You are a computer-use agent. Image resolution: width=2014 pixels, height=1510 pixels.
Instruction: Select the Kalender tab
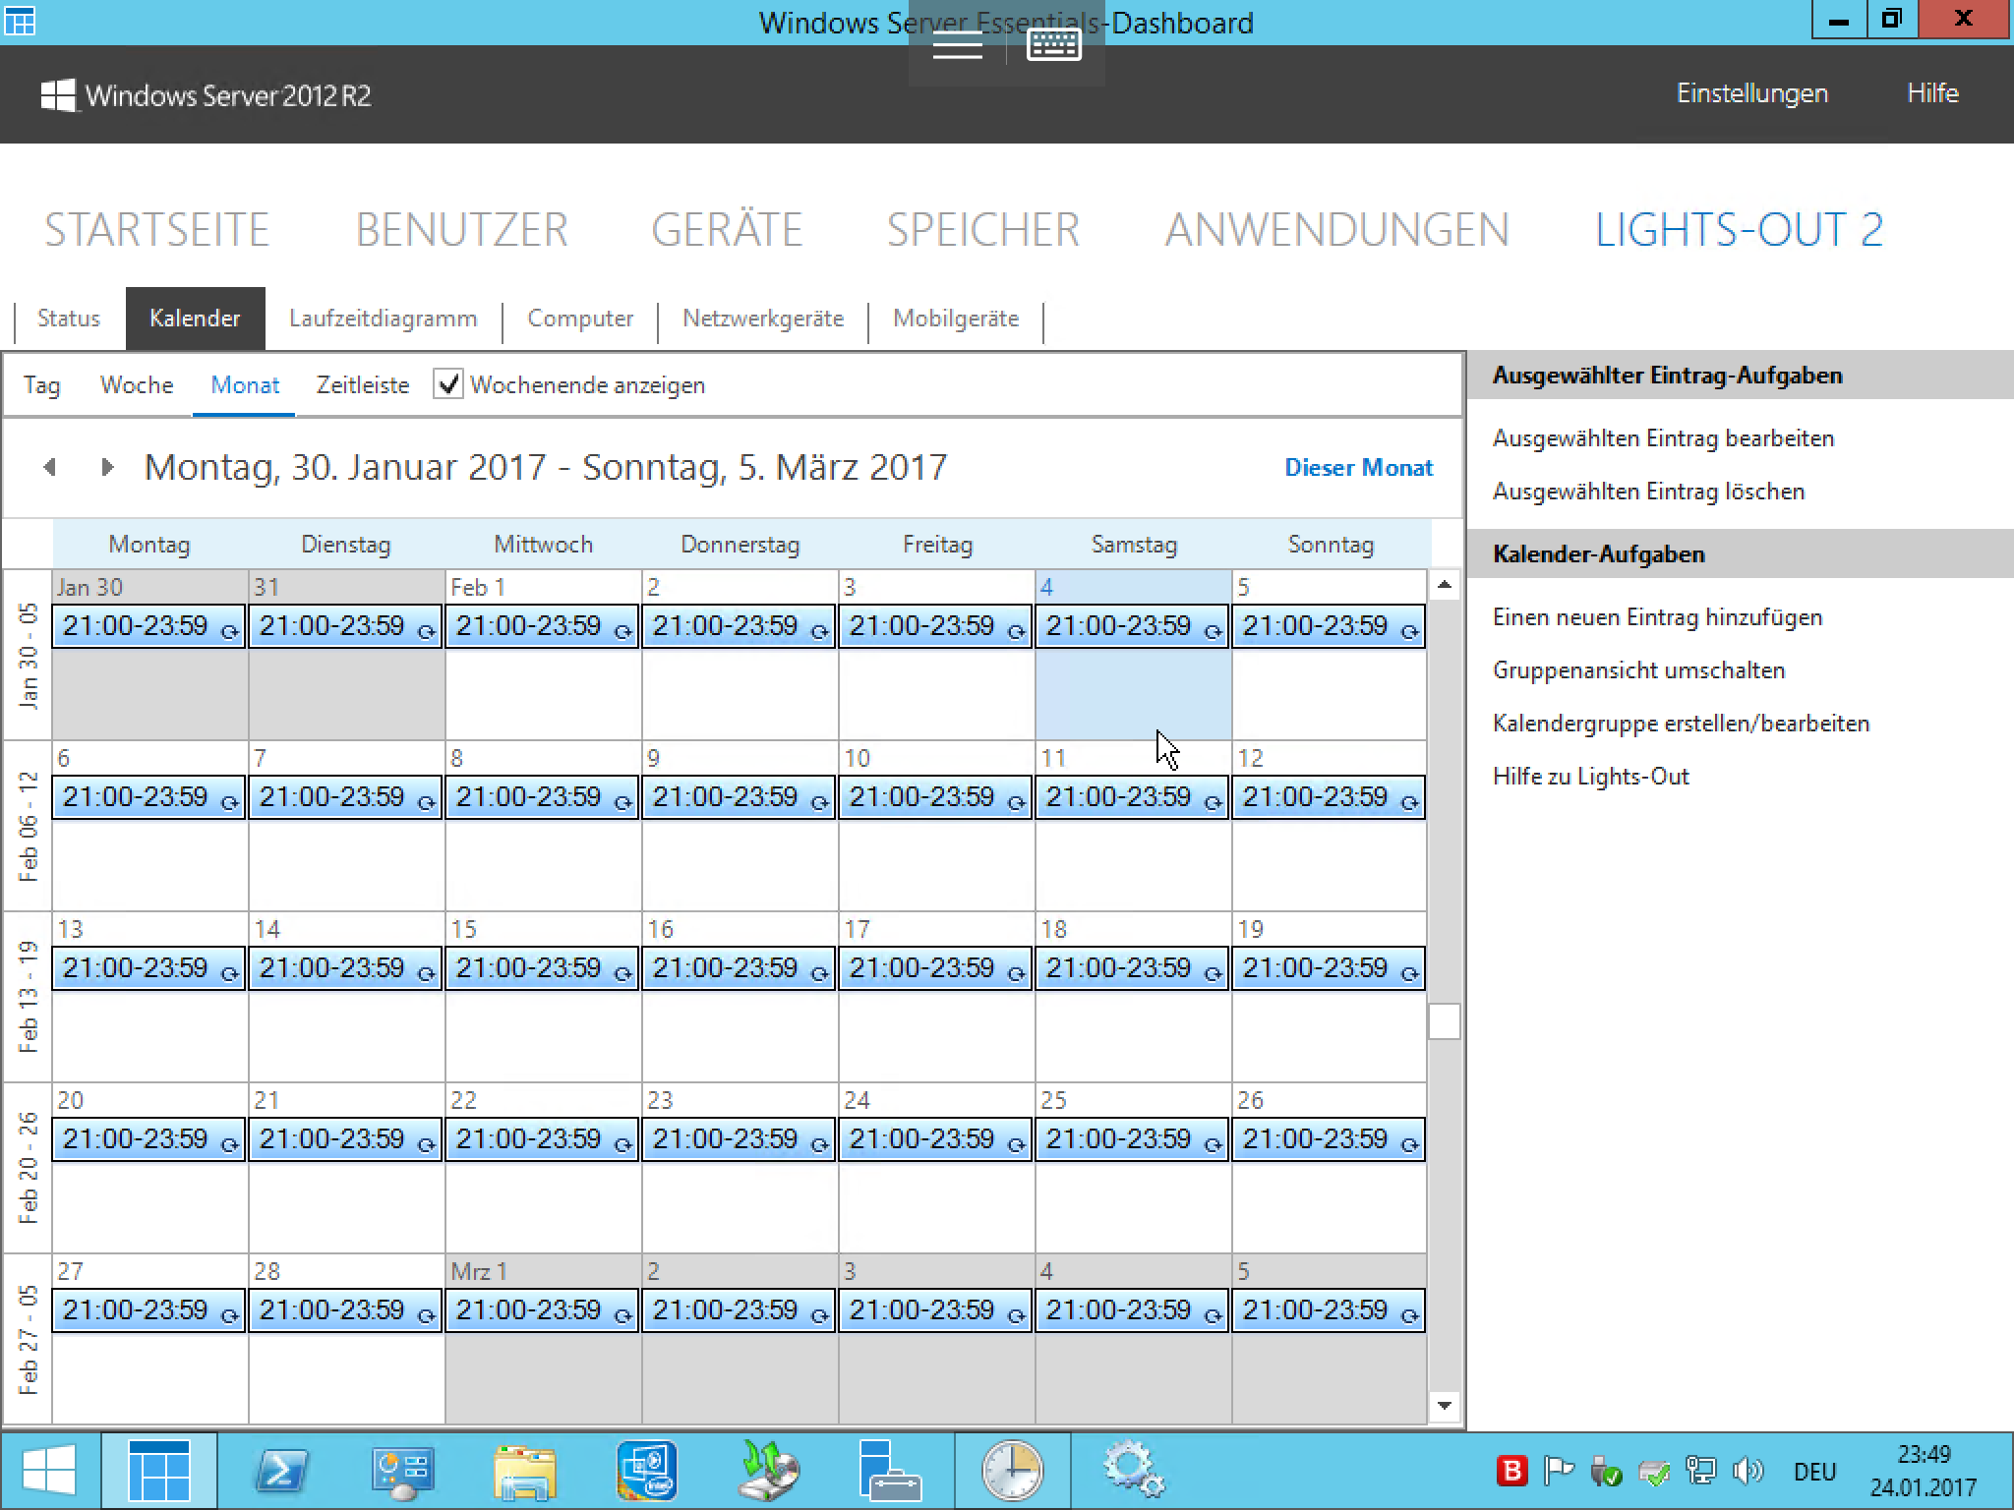[195, 319]
